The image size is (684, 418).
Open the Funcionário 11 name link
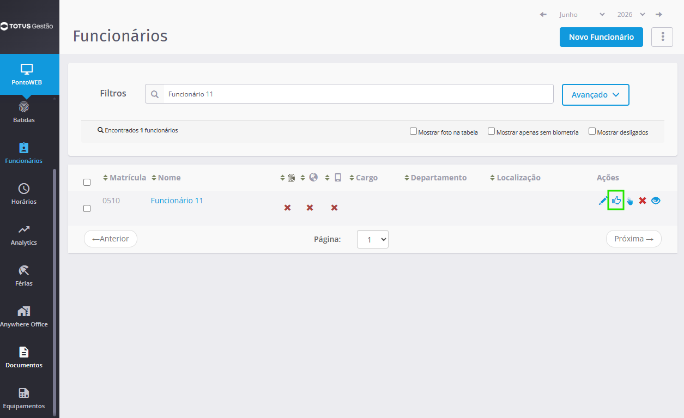(177, 201)
